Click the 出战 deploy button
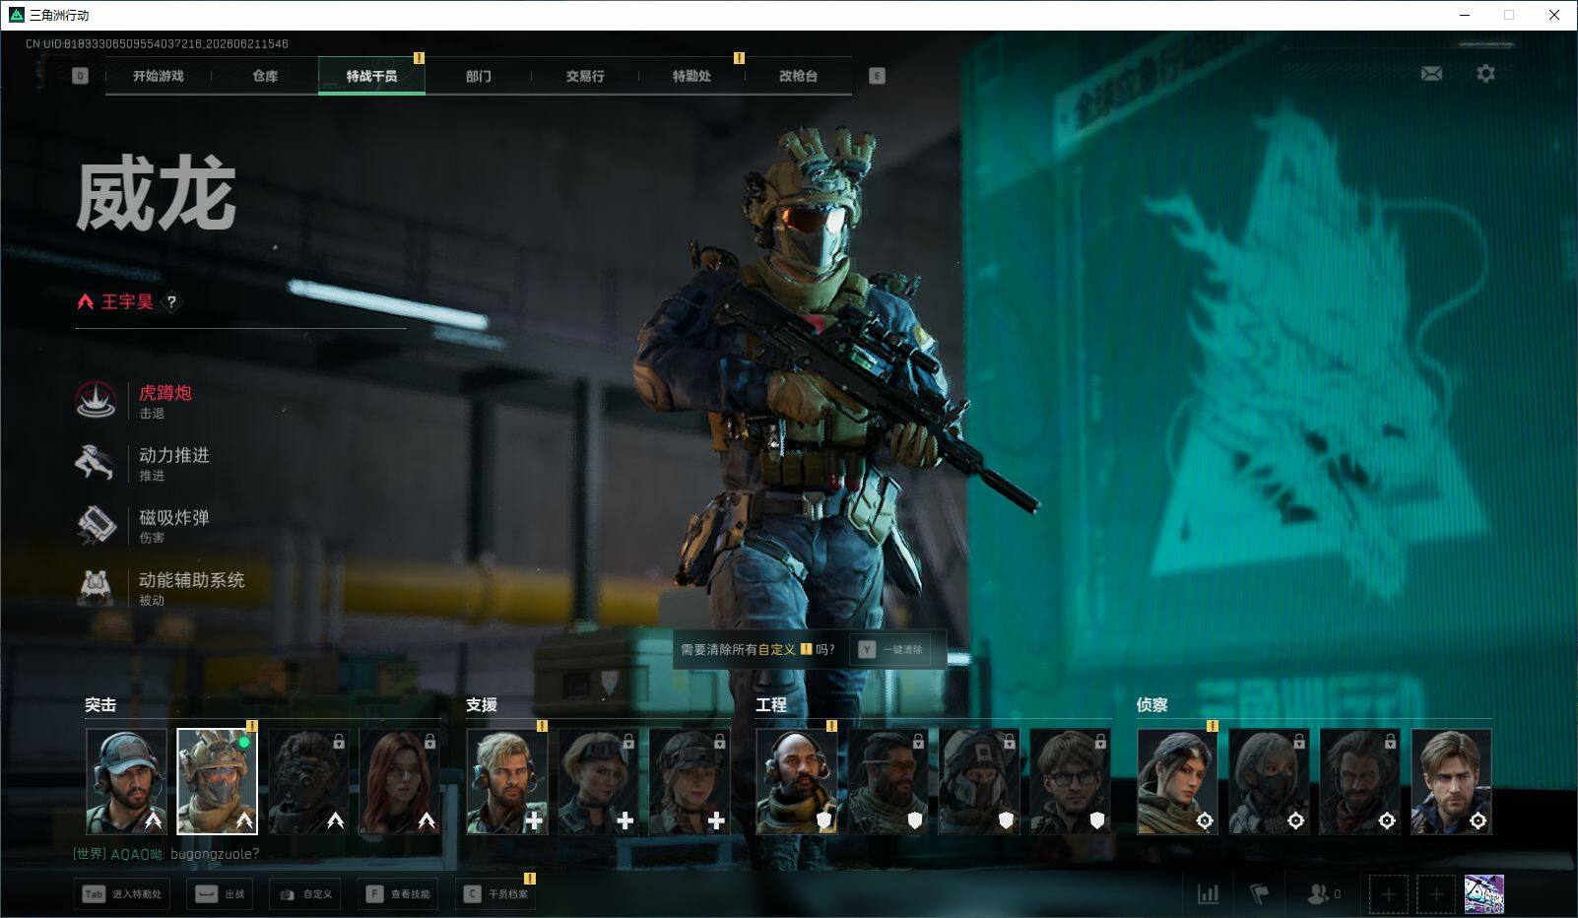This screenshot has height=918, width=1578. pyautogui.click(x=222, y=893)
